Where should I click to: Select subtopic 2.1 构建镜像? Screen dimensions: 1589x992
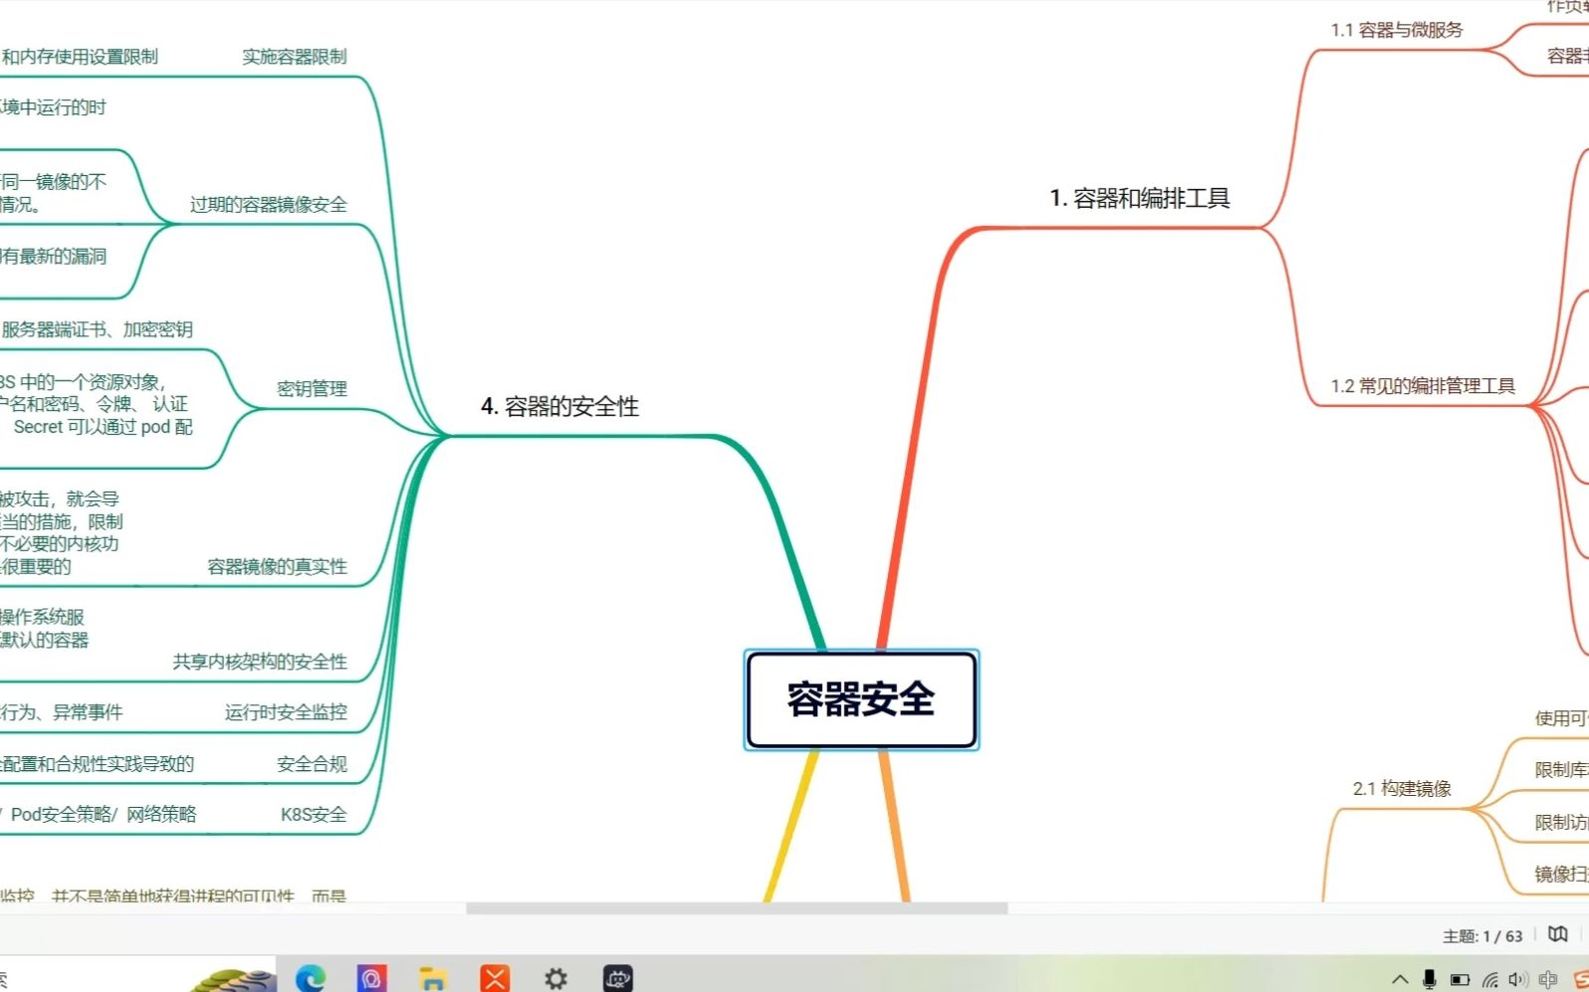click(1402, 789)
